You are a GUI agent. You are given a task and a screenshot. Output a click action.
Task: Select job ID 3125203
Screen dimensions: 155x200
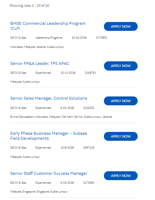click(x=89, y=108)
